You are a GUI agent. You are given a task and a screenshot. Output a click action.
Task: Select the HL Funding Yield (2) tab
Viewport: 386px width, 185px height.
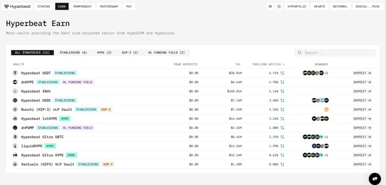[166, 52]
